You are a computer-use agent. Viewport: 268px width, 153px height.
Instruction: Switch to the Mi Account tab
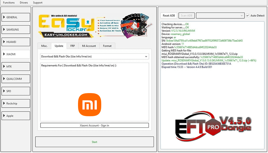89,46
